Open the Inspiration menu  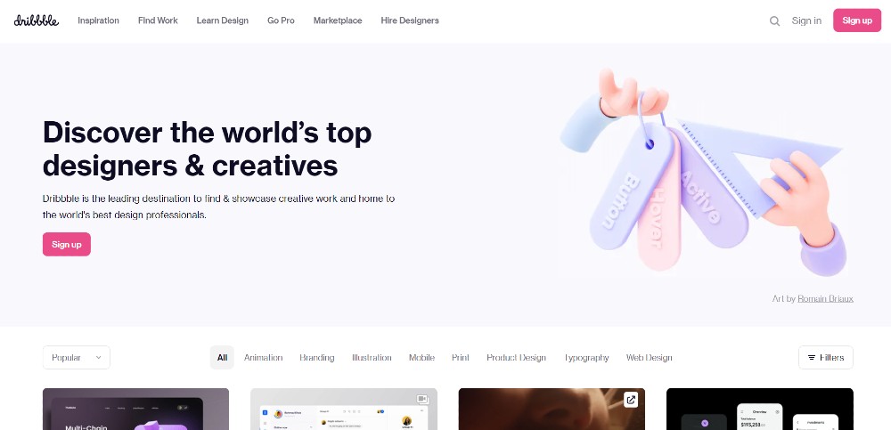pyautogui.click(x=98, y=20)
